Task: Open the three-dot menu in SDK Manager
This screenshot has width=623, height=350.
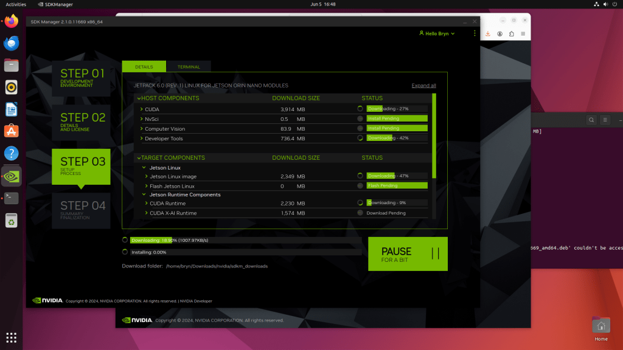Action: (475, 33)
